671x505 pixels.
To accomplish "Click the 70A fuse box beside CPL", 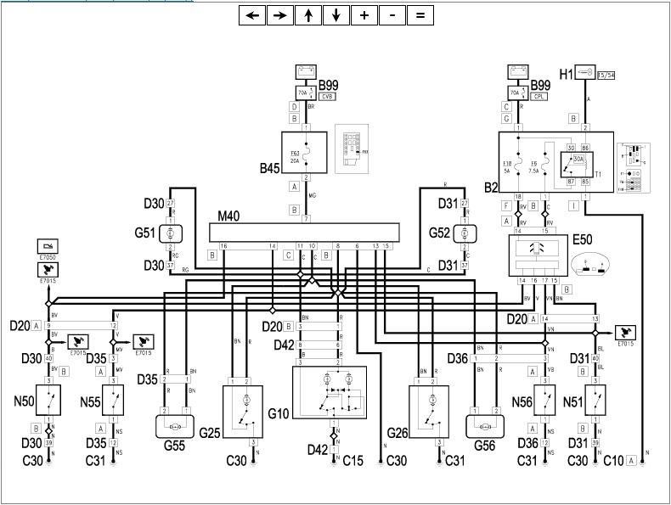I will [x=518, y=93].
